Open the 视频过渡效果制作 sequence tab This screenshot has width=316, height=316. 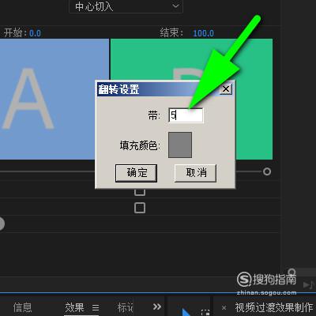(x=274, y=307)
